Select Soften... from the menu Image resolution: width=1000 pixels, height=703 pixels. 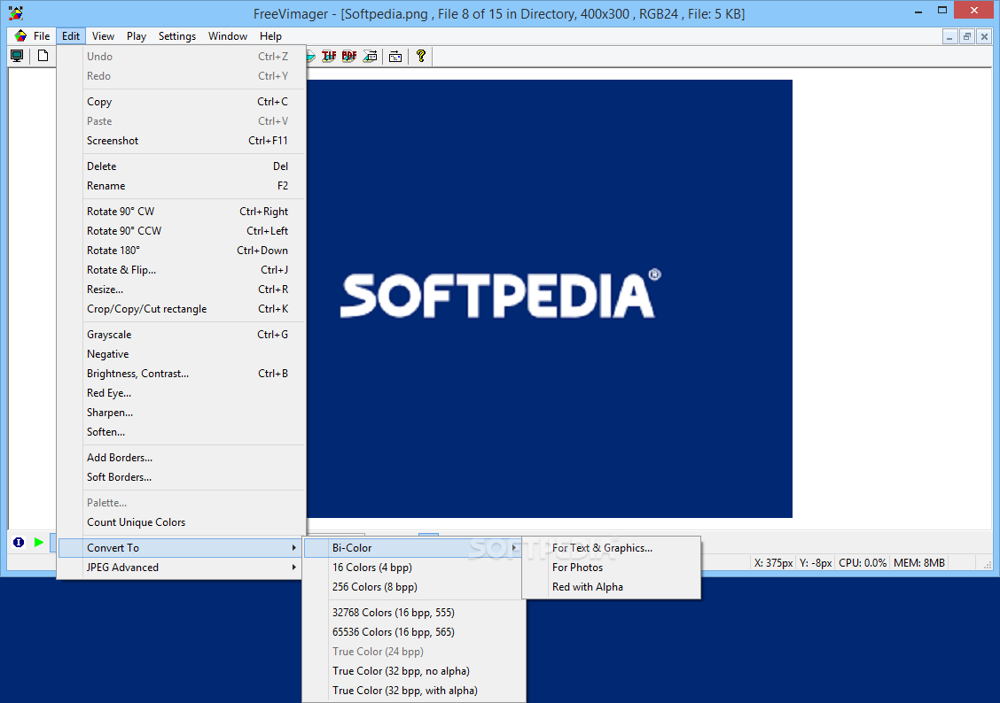[182, 432]
